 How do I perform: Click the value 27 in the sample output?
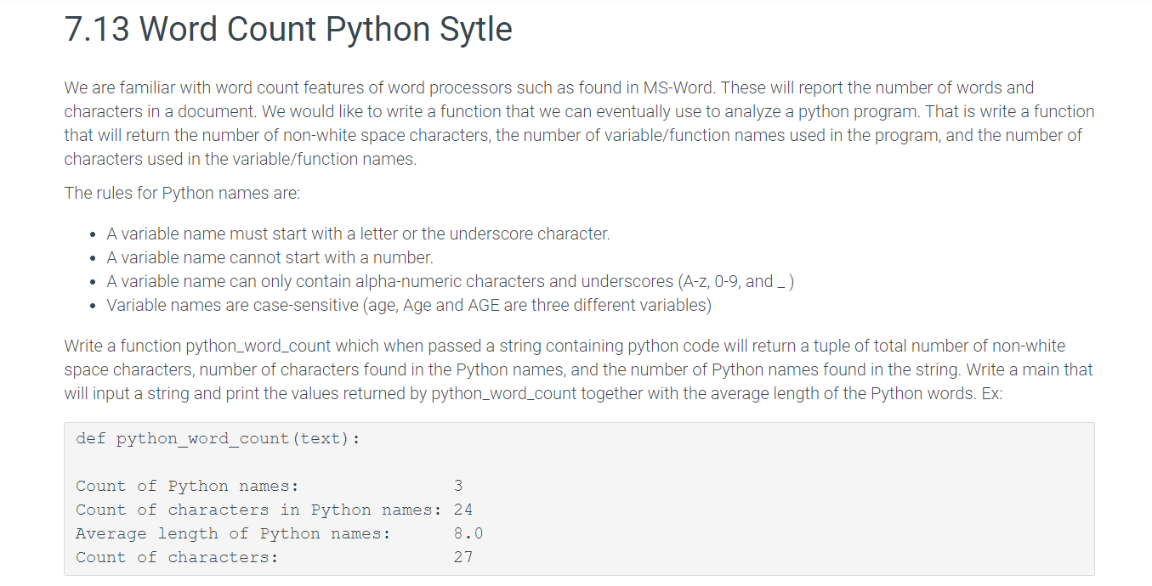click(463, 557)
